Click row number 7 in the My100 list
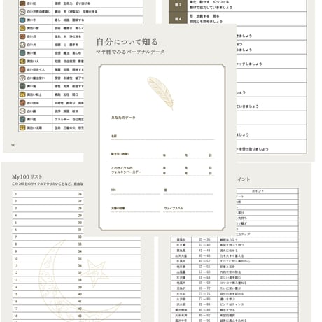The width and height of the screenshot is (322, 322). (16, 237)
